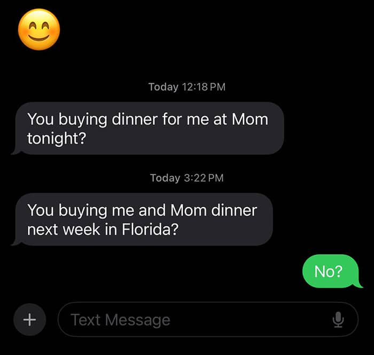The width and height of the screenshot is (374, 355).
Task: Select the 'next week in Florida?' message bubble
Action: (x=142, y=219)
